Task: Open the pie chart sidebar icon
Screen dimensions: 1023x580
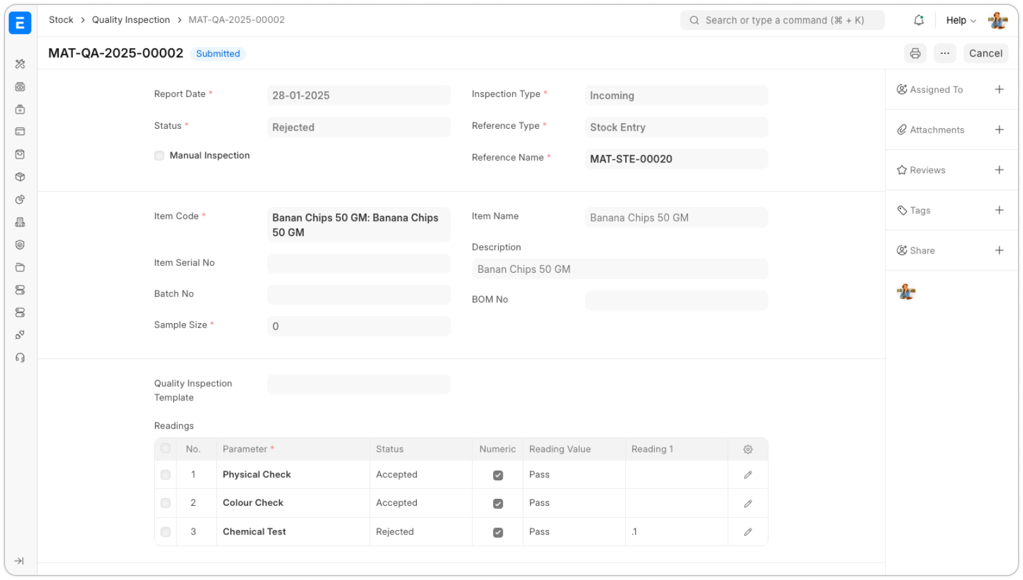Action: [x=20, y=199]
